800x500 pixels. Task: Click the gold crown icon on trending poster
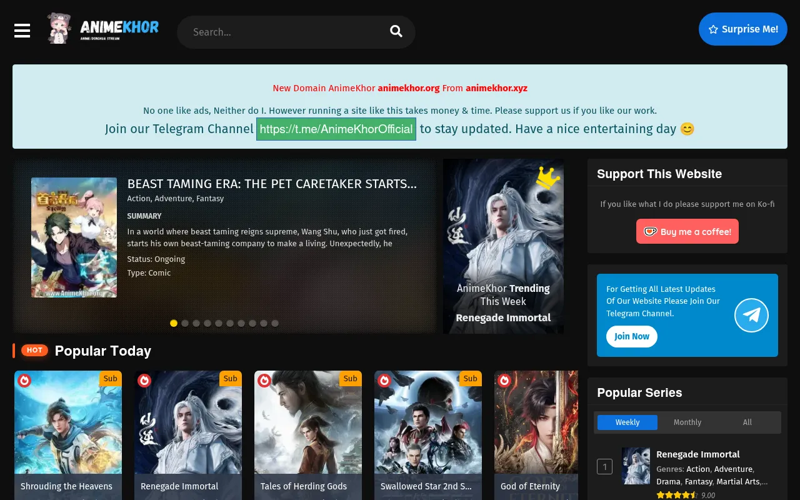tap(547, 178)
